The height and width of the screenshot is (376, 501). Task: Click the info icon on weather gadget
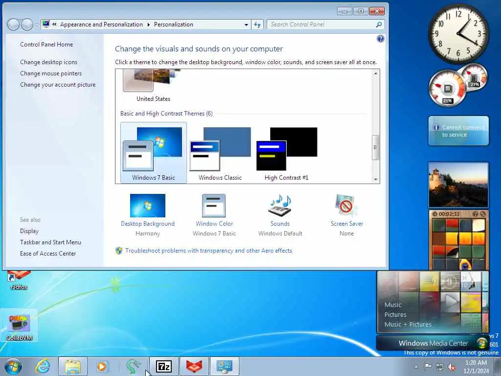click(x=436, y=127)
